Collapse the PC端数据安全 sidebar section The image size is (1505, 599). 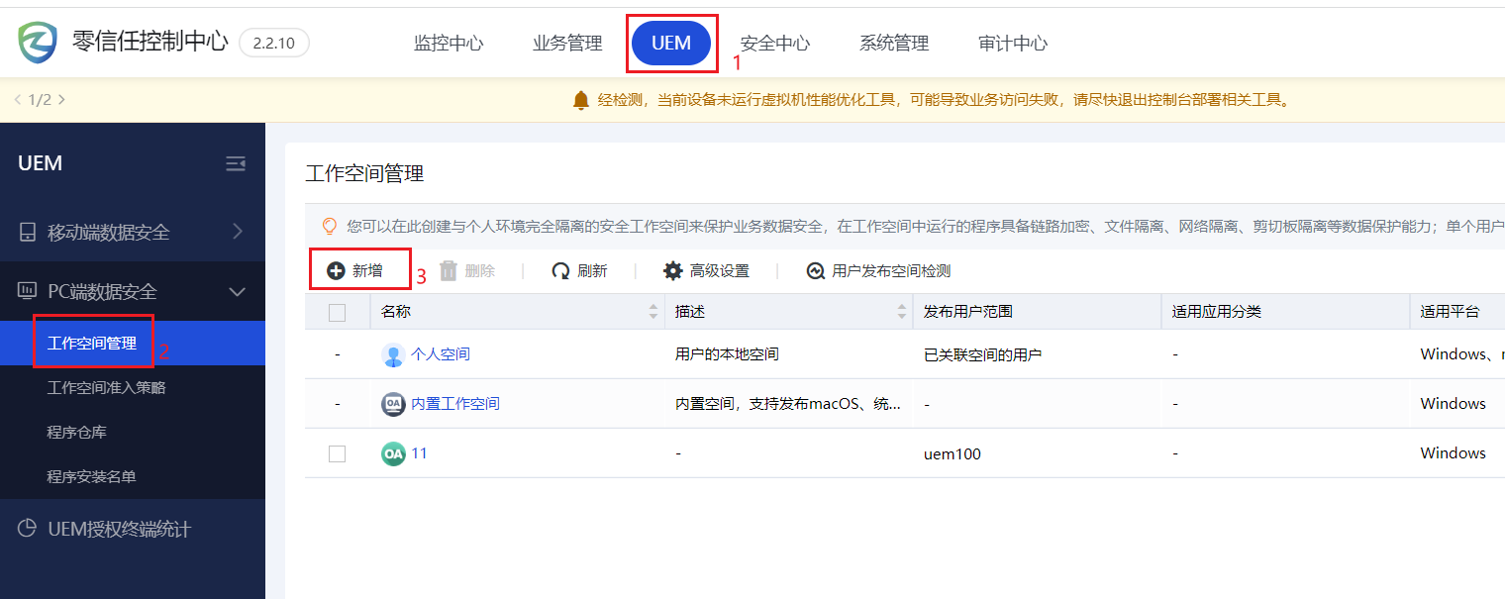tap(237, 291)
